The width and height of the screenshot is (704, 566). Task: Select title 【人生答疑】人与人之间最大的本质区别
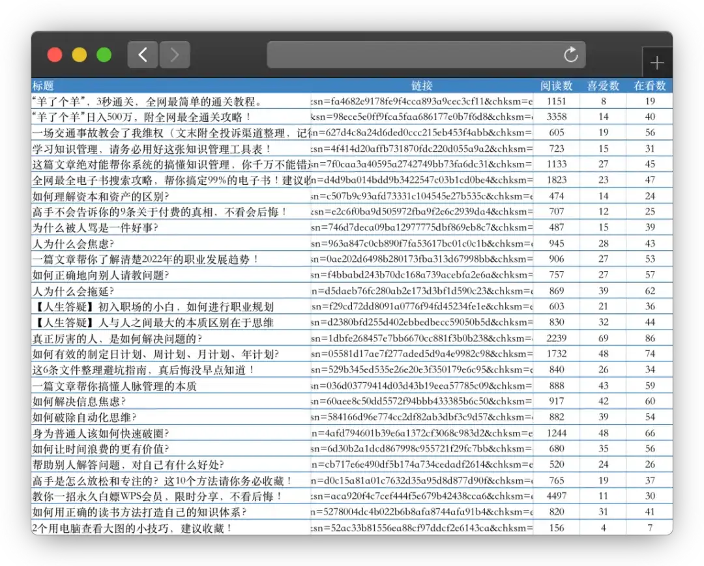pyautogui.click(x=153, y=322)
